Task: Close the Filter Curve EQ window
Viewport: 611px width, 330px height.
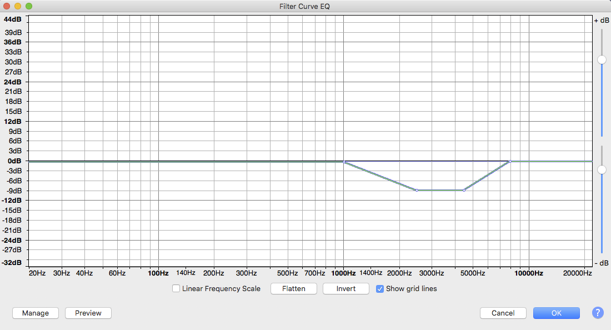Action: pyautogui.click(x=7, y=6)
